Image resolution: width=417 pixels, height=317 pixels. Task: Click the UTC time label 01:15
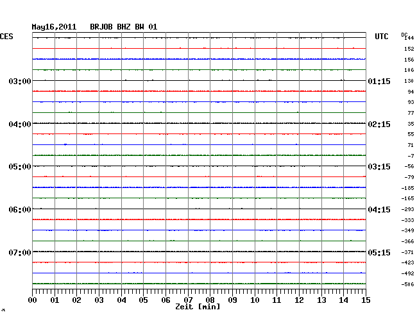[x=379, y=81]
